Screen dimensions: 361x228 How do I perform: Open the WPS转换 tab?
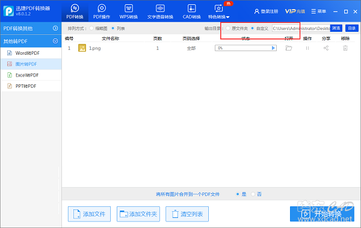[129, 11]
